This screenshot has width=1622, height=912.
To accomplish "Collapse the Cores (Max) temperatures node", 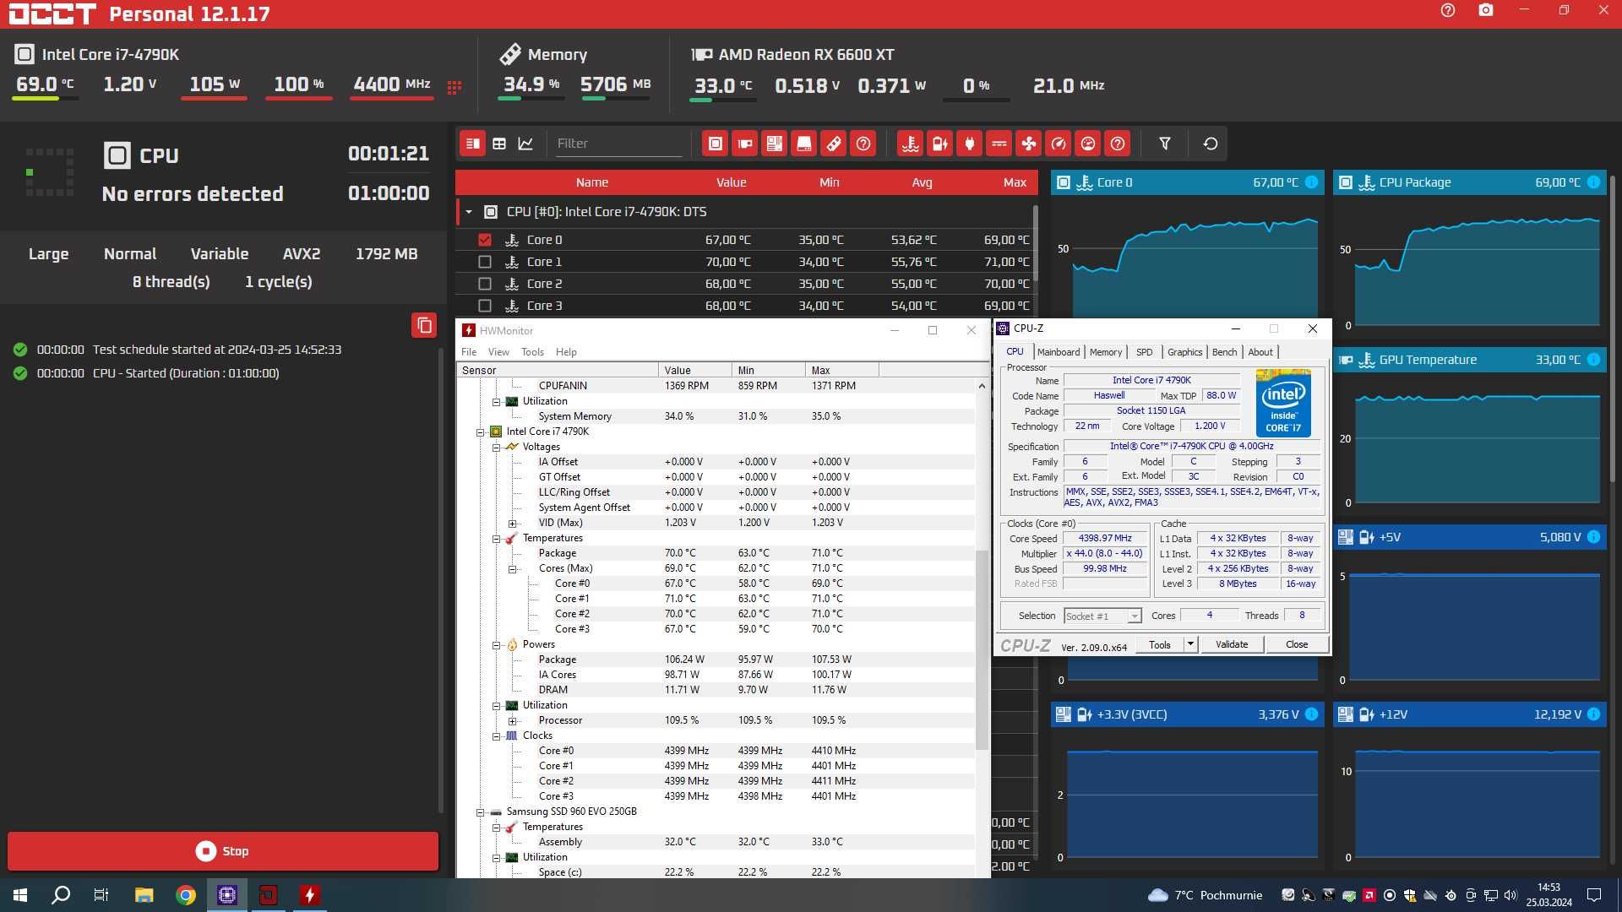I will tap(512, 569).
